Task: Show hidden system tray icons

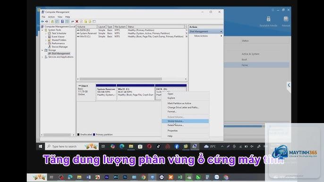Action: tap(222, 146)
